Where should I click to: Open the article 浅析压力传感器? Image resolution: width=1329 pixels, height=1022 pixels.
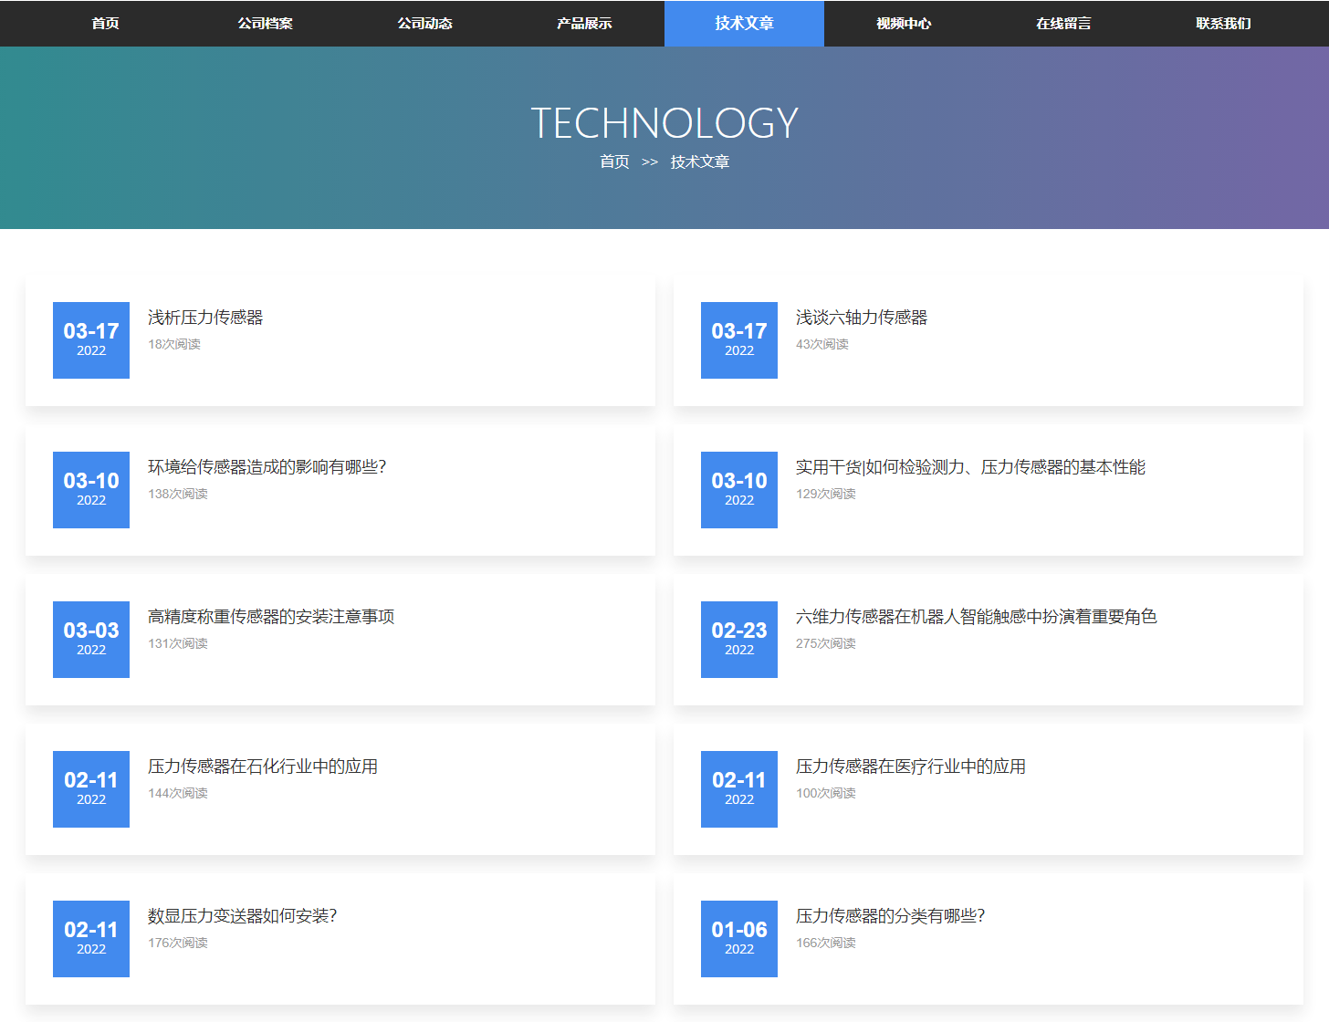(205, 318)
